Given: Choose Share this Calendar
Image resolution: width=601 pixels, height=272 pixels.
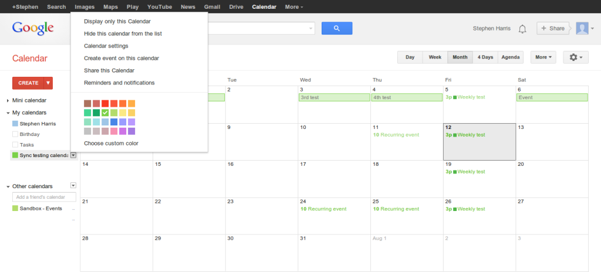Looking at the screenshot, I should tap(109, 70).
